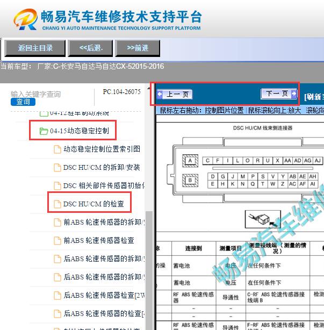Viewport: 324px width, 330px height.
Task: Go back with <<后退 button
Action: (90, 48)
